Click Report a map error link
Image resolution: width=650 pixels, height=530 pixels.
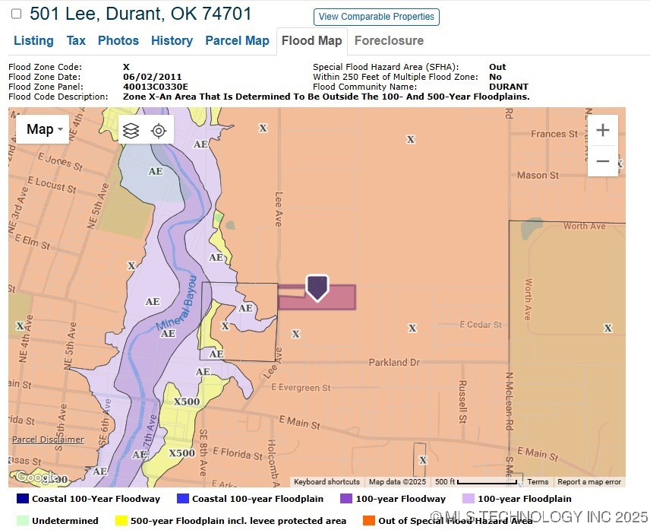tap(589, 482)
